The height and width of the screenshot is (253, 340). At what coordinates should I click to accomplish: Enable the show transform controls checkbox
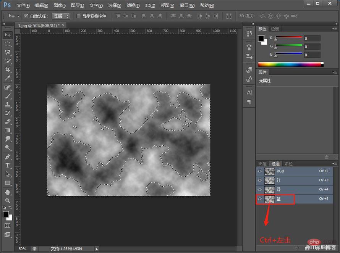coord(79,16)
